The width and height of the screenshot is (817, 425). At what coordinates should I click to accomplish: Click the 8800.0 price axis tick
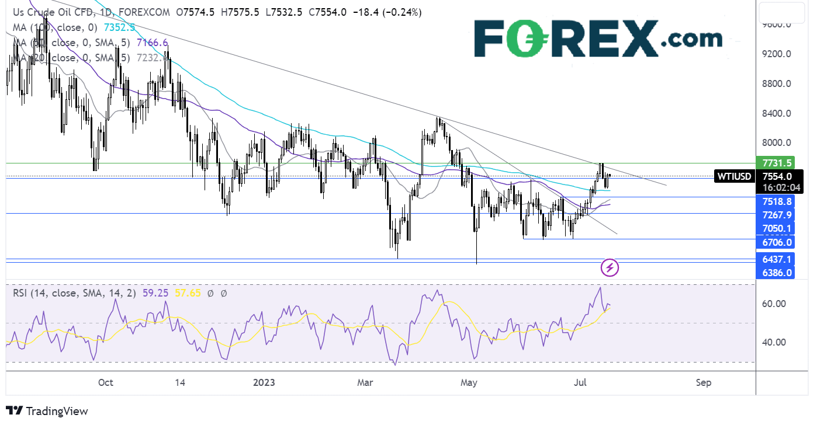[x=777, y=83]
